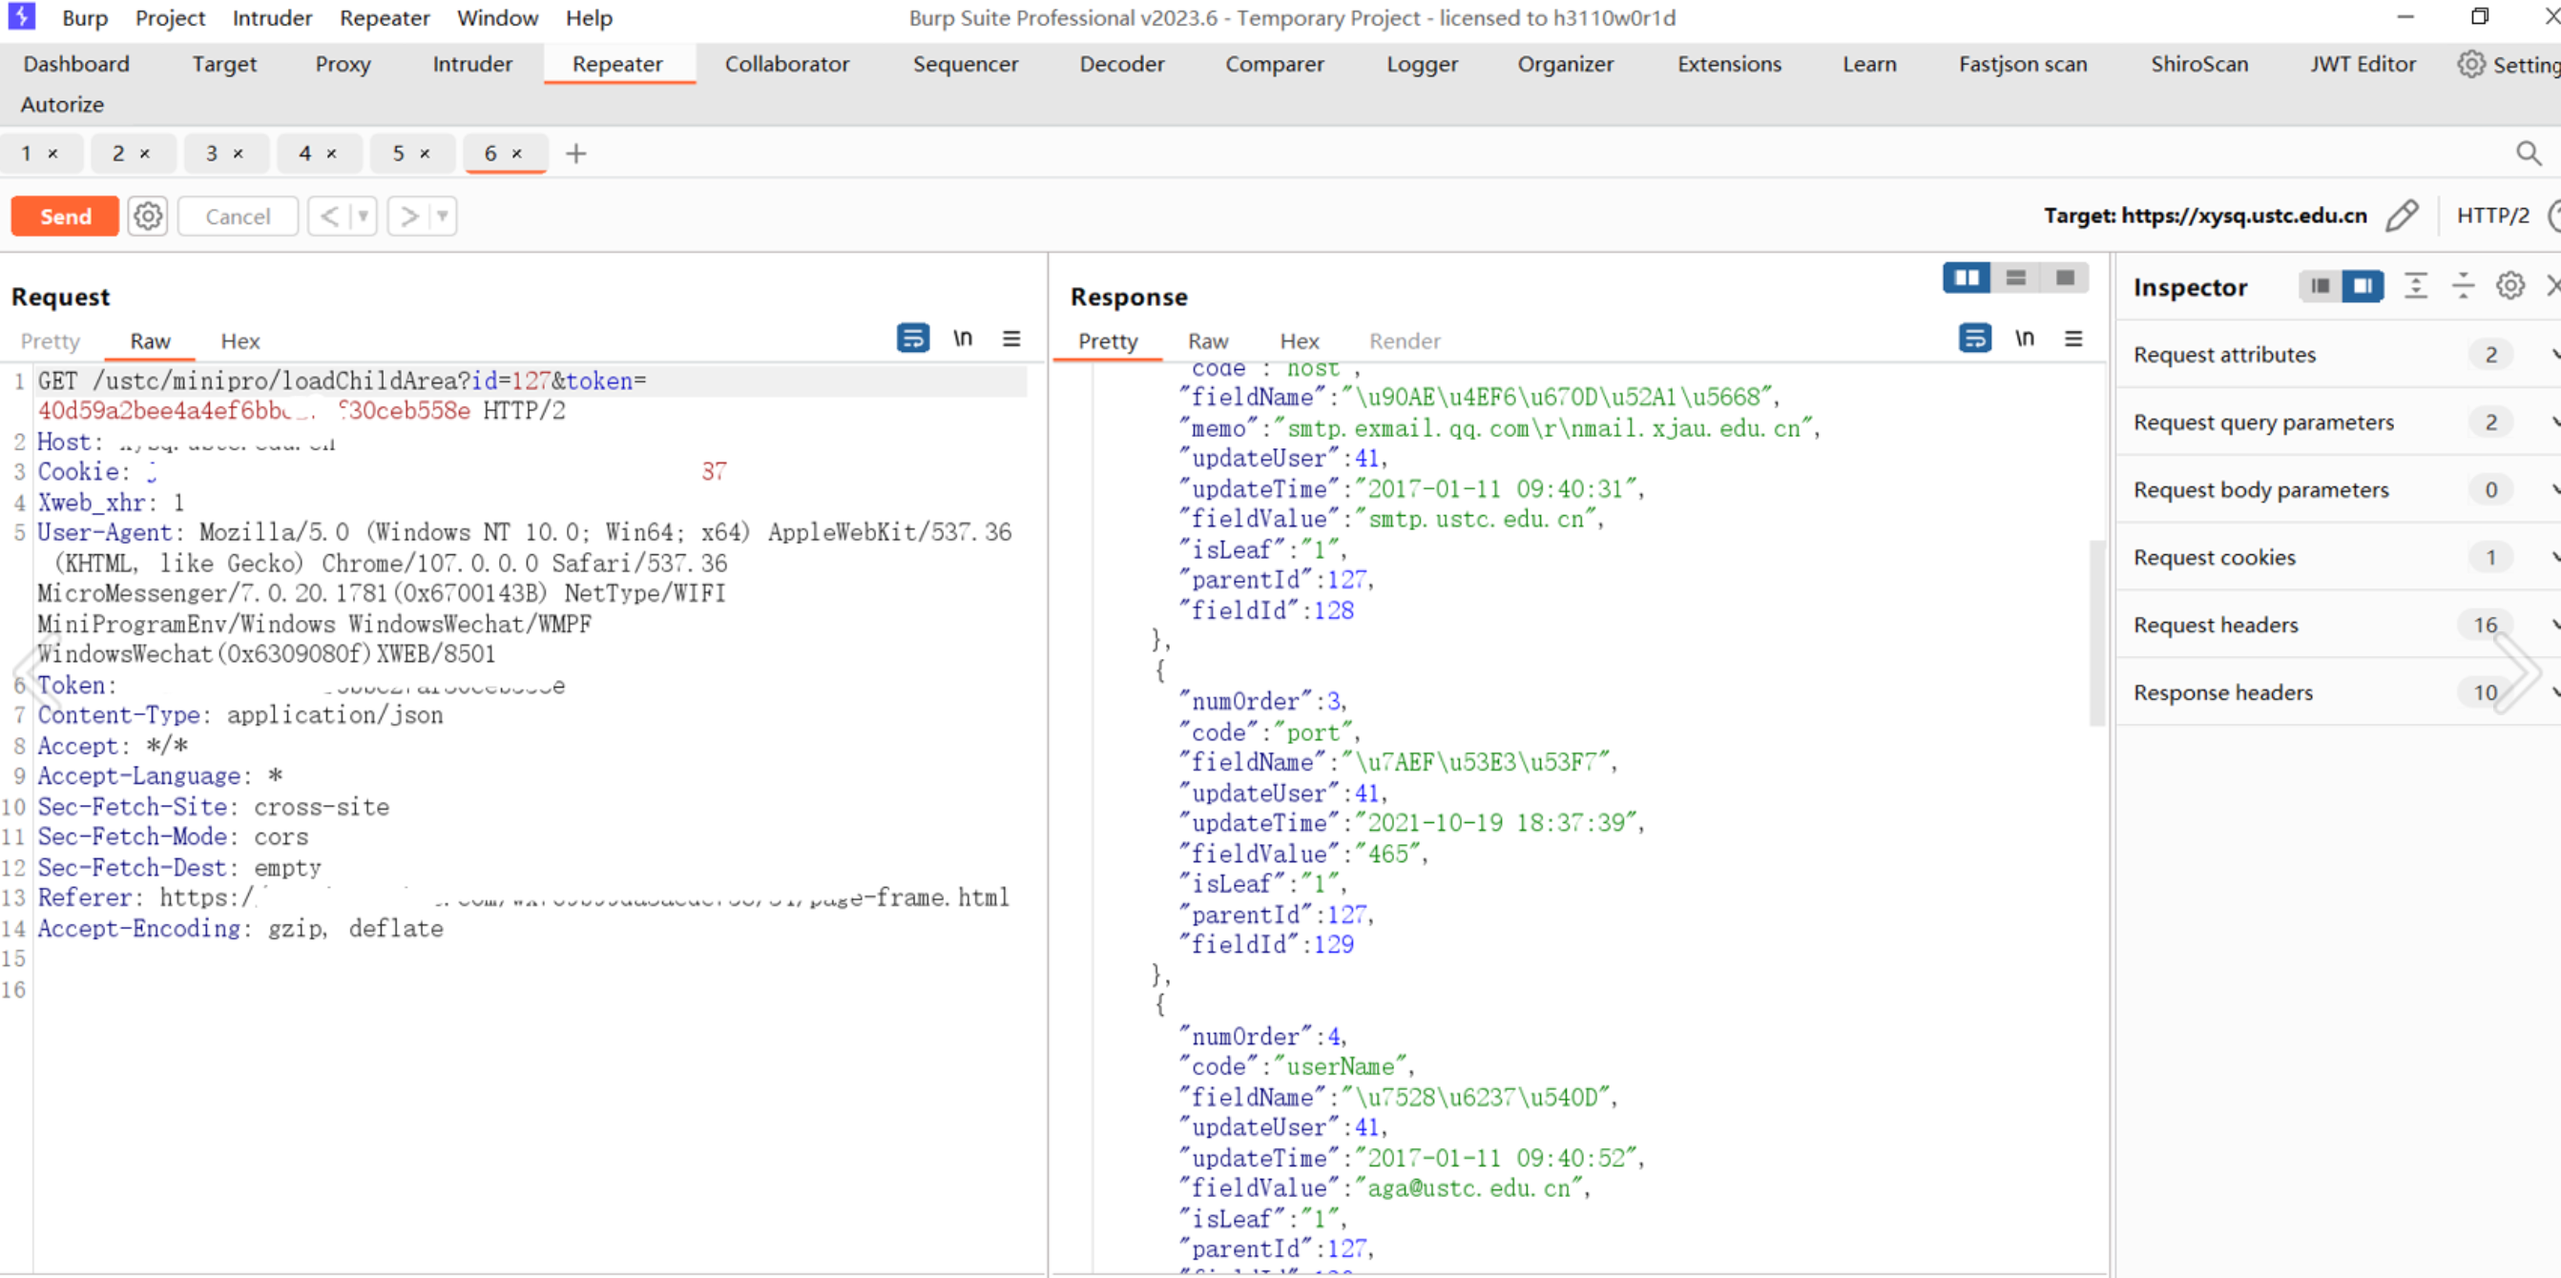The image size is (2561, 1278).
Task: Go forward in request history
Action: coord(407,216)
